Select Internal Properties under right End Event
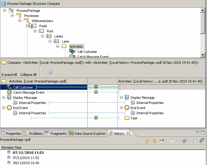 pos(150,113)
